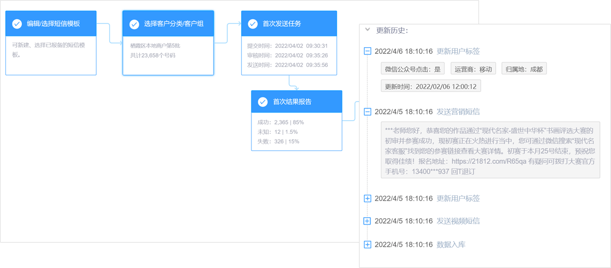Expand the 数据入库 history entry
This screenshot has height=268, width=611.
[x=367, y=245]
